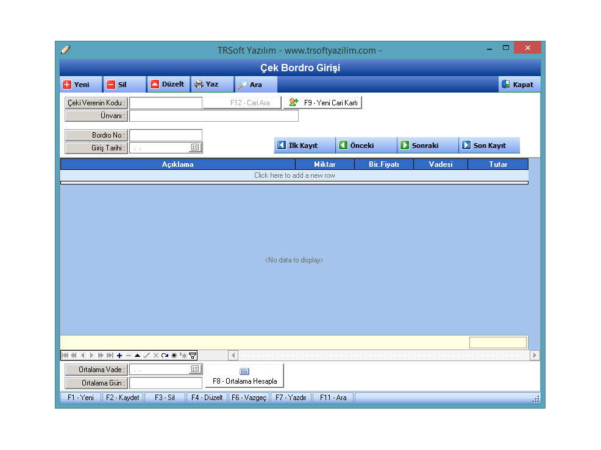Click the horizontal scrollbar left arrow

[x=233, y=356]
